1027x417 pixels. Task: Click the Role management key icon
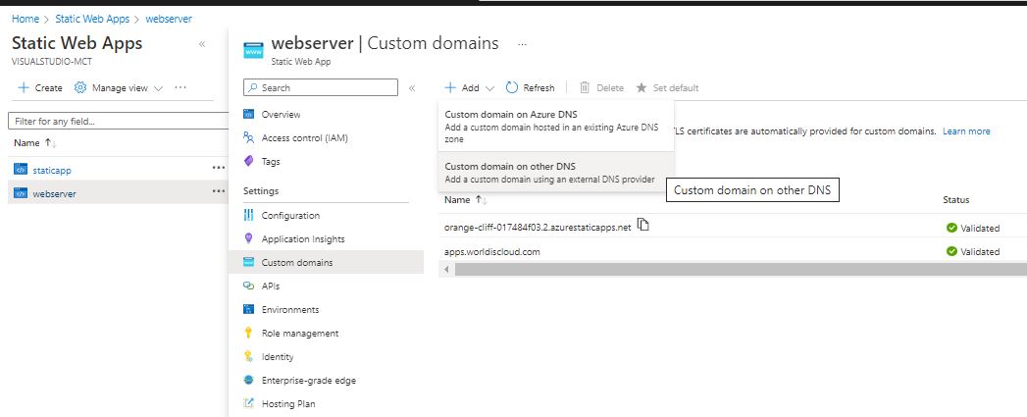click(248, 333)
